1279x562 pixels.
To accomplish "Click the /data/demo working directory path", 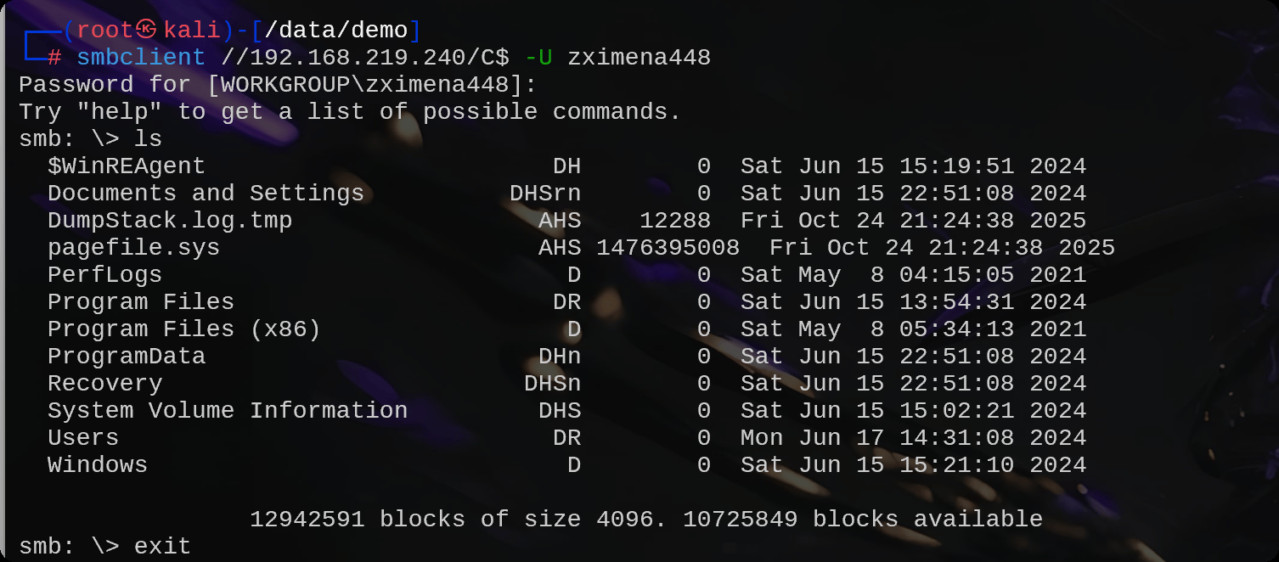I will [x=336, y=31].
